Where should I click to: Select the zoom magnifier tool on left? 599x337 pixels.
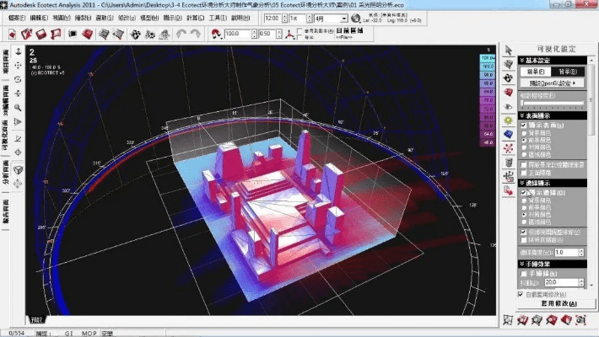18,108
